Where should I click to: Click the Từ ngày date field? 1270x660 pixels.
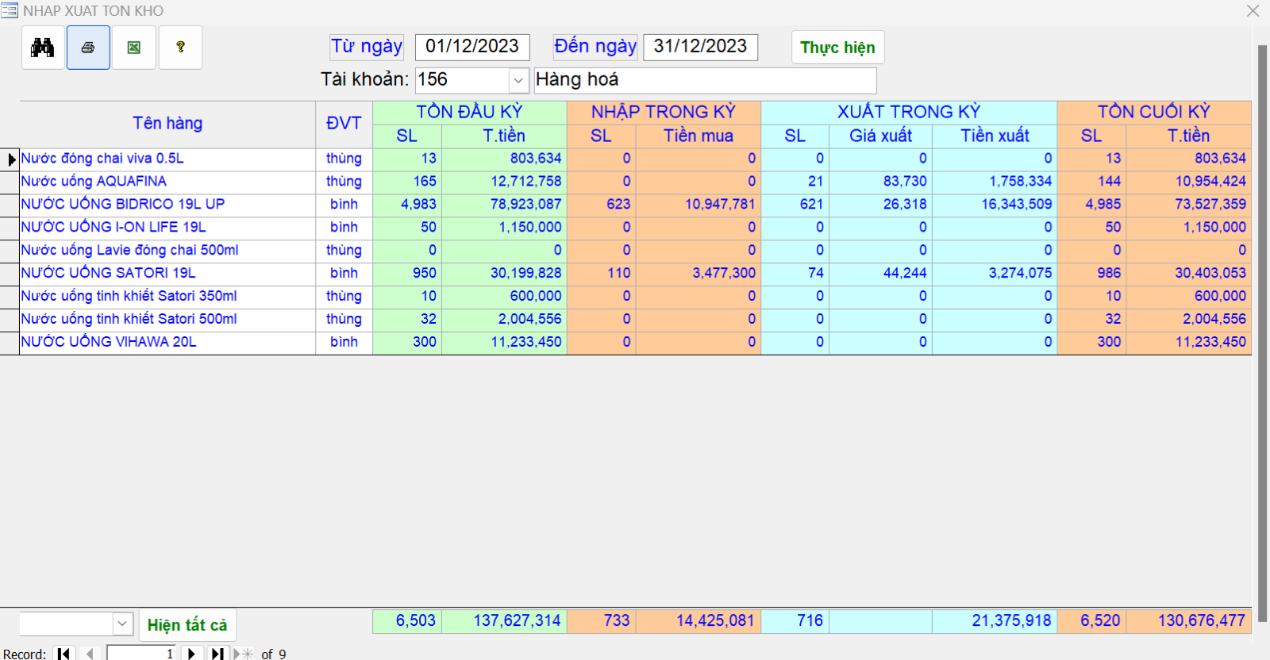[x=472, y=47]
